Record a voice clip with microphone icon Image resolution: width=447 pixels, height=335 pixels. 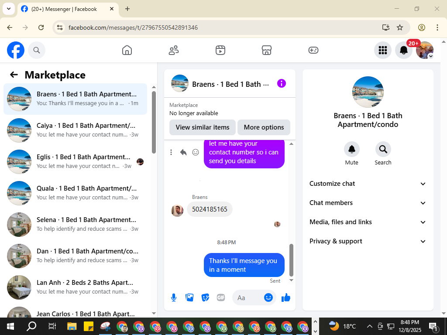tap(174, 297)
